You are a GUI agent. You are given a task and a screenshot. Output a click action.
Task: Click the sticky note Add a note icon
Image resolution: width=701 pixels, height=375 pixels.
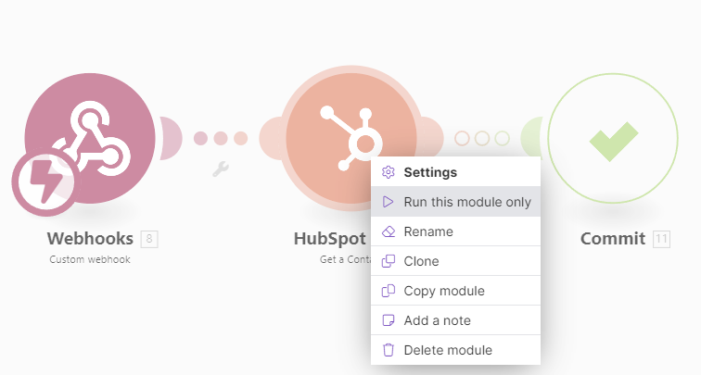389,320
